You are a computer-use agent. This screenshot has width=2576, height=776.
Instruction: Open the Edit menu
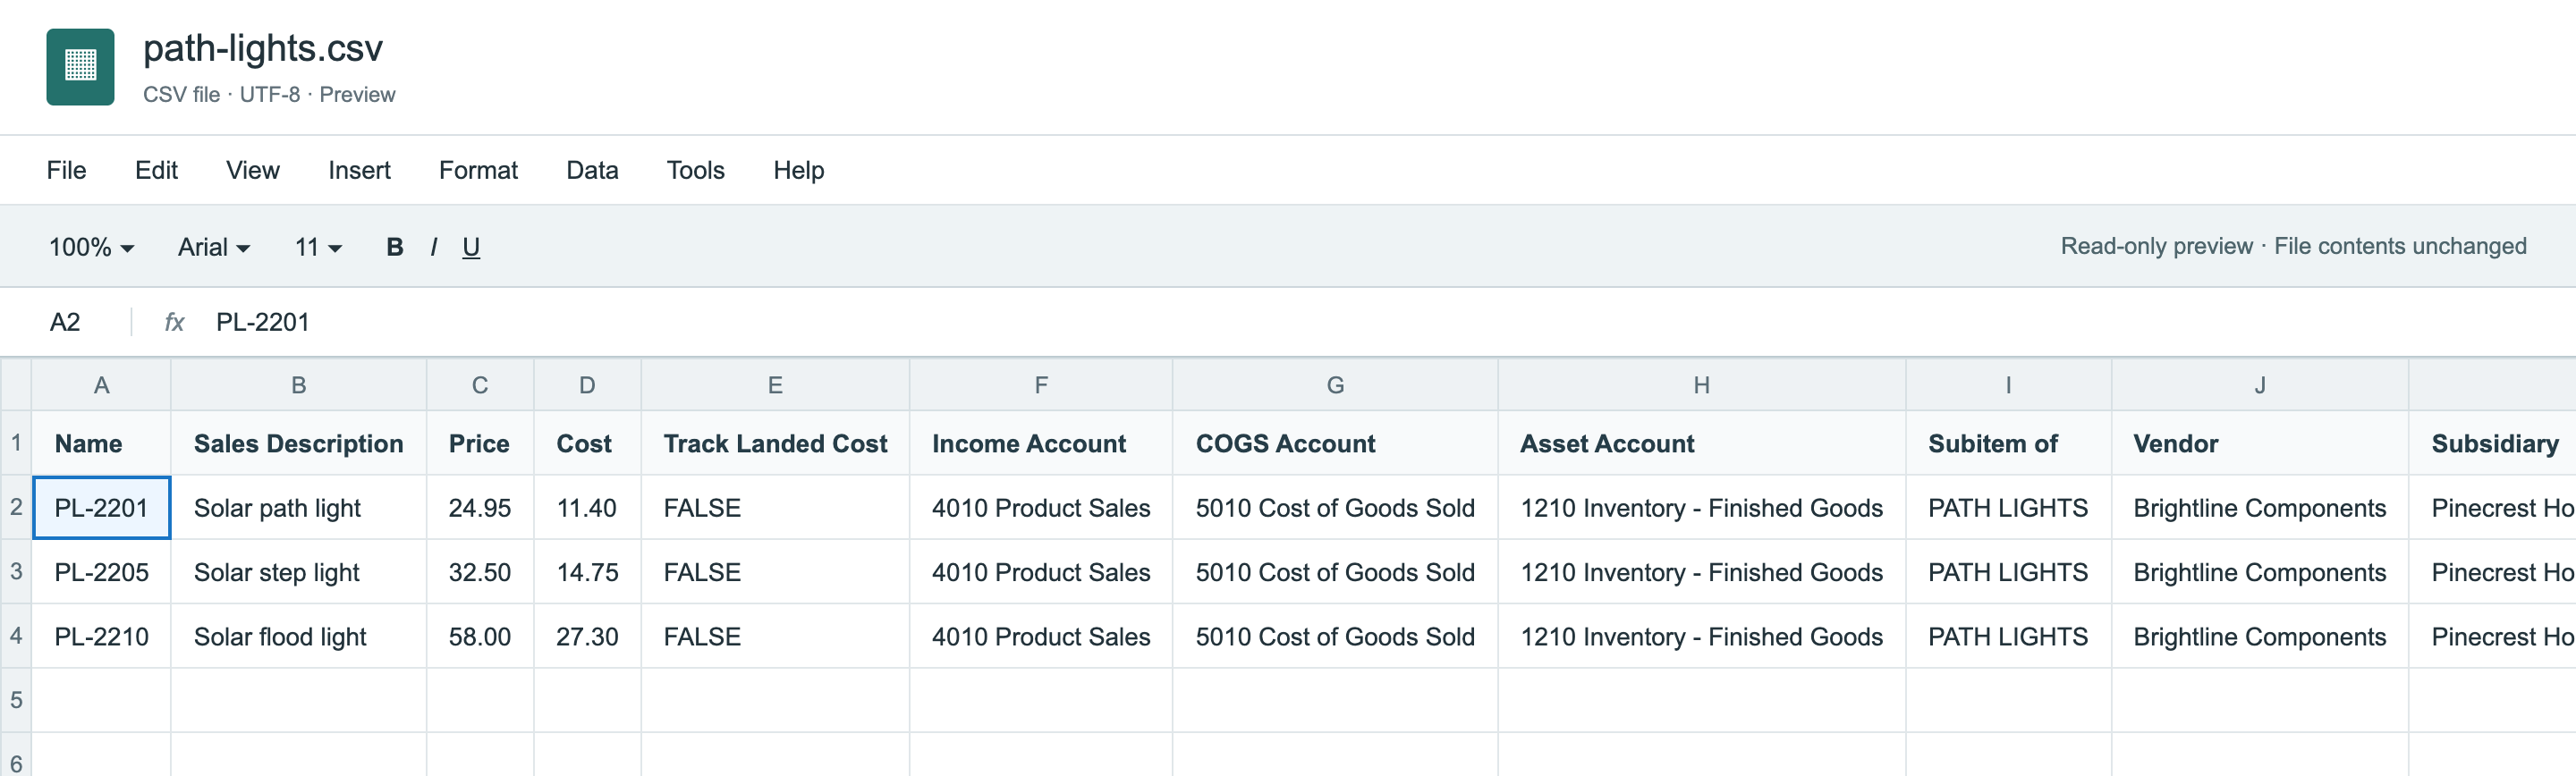[x=156, y=170]
